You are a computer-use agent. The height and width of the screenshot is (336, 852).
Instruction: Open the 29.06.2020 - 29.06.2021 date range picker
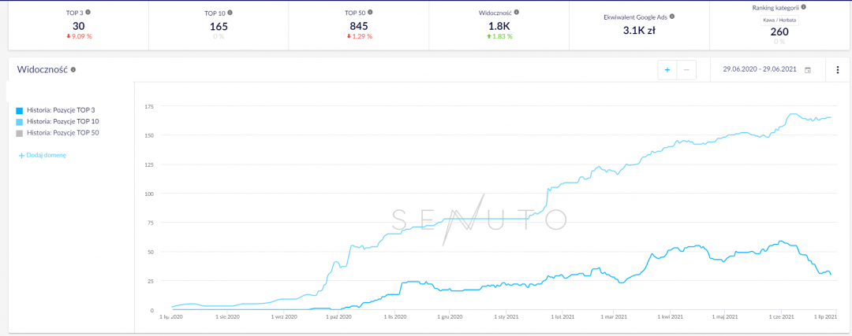760,70
